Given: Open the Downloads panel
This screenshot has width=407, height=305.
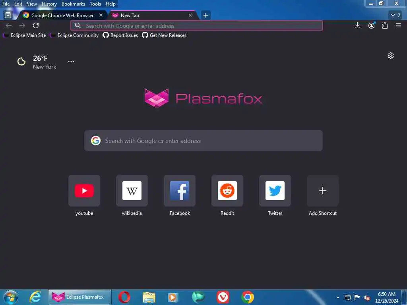Looking at the screenshot, I should (357, 25).
